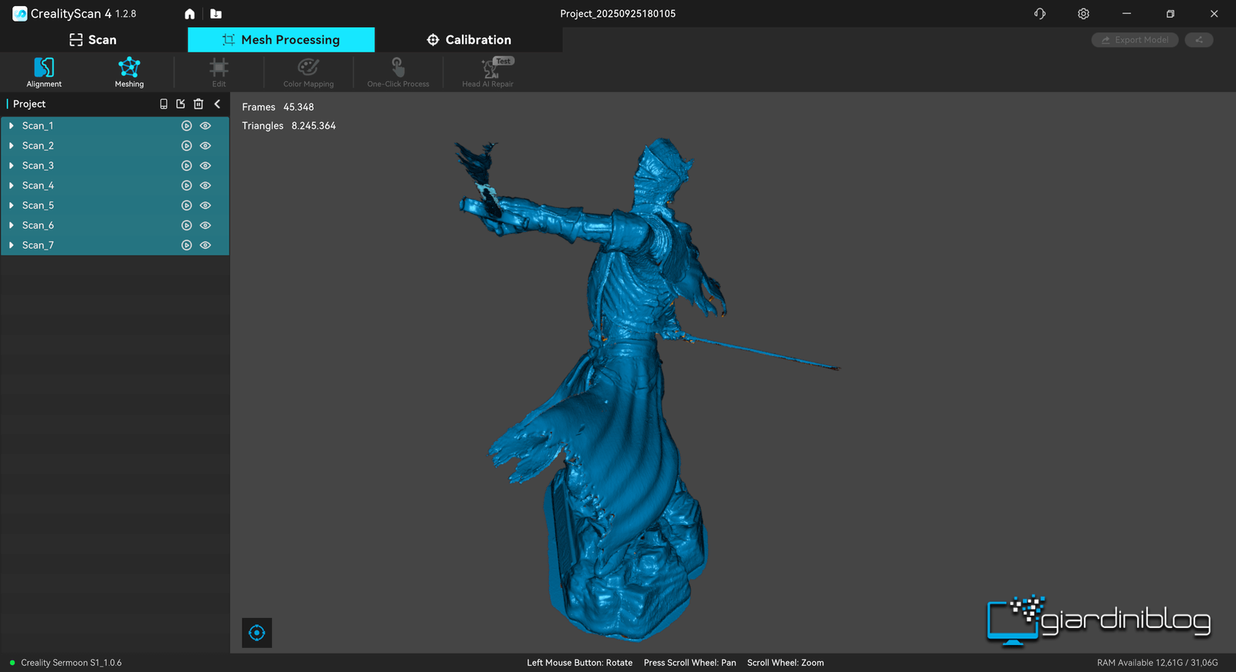Hide Scan_1 using its eye icon
1236x672 pixels.
[x=205, y=126]
